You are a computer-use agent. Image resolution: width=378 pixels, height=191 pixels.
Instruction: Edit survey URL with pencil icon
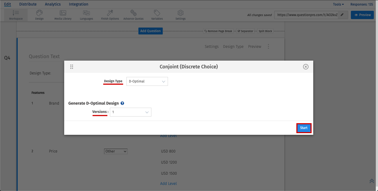[342, 15]
